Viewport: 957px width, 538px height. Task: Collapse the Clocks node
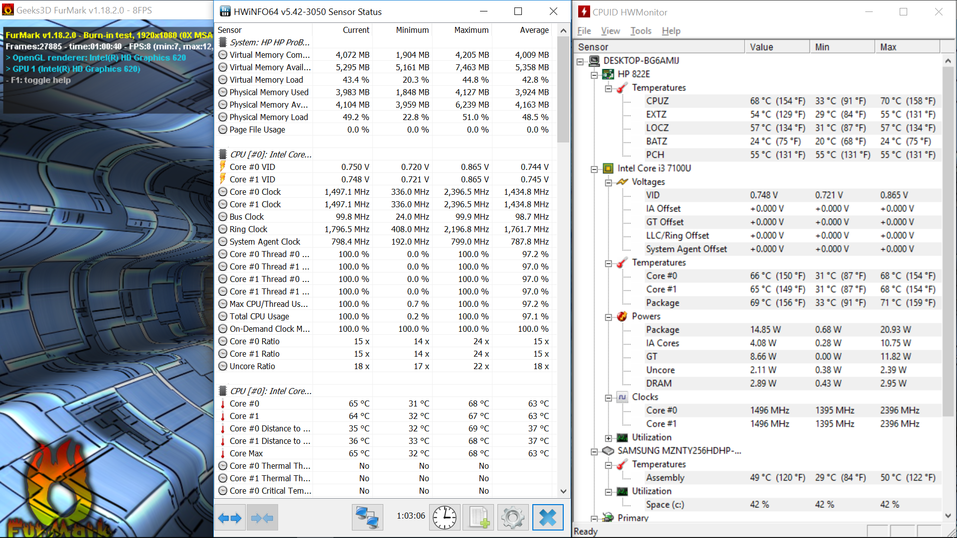tap(608, 398)
